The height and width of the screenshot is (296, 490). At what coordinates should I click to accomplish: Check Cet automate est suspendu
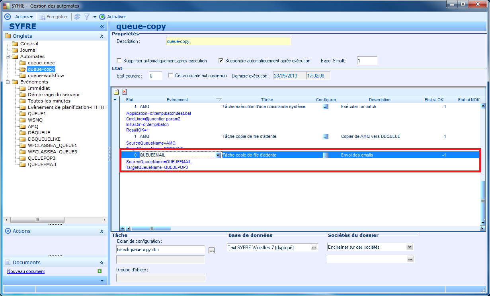[x=171, y=75]
